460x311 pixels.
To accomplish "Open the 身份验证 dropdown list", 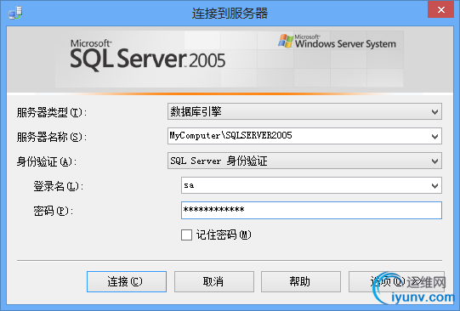I will (304, 161).
